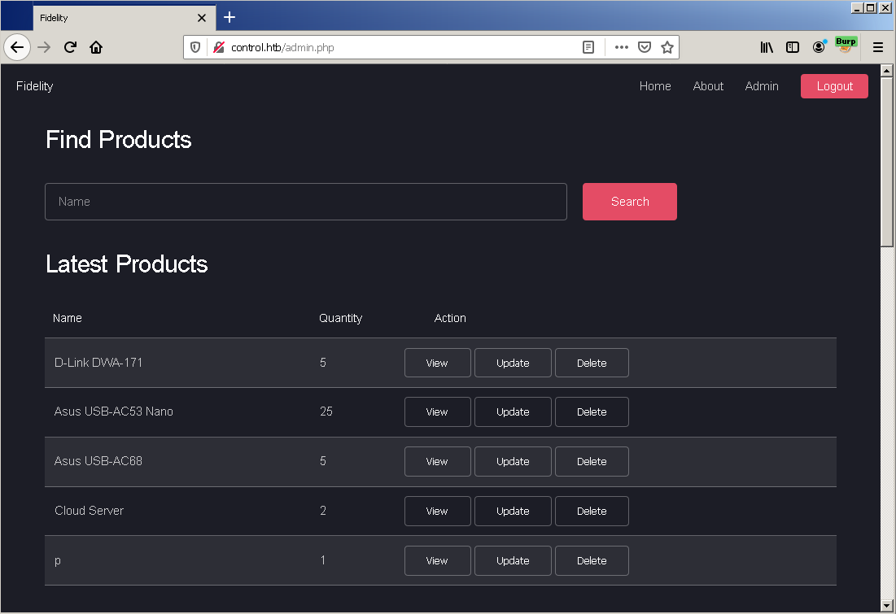Open the Home navigation link
This screenshot has height=614, width=896.
655,86
